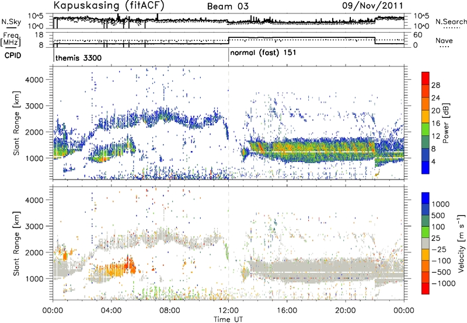Select the N.Sky legend label
The image size is (467, 323).
pos(11,22)
